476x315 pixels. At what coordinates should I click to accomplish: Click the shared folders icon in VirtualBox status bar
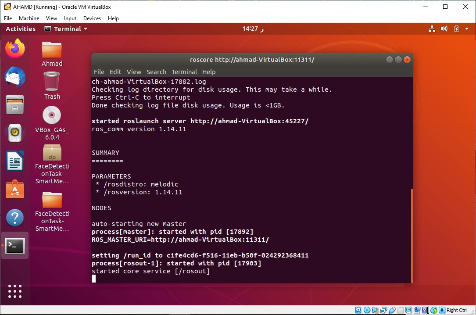coord(400,310)
